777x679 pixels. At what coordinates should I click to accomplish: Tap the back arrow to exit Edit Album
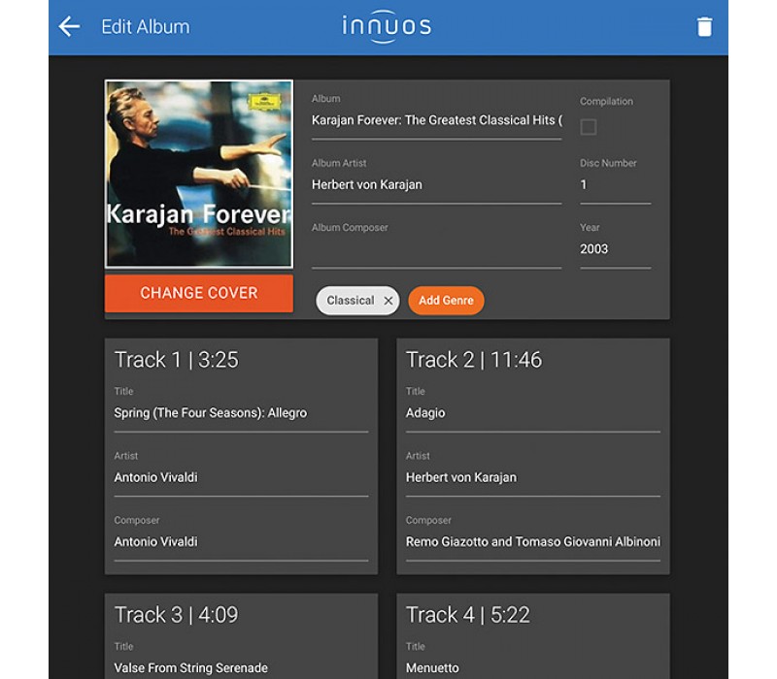click(x=68, y=26)
